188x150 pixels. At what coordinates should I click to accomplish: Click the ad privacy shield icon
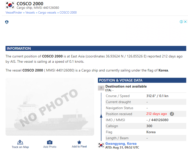(7, 22)
